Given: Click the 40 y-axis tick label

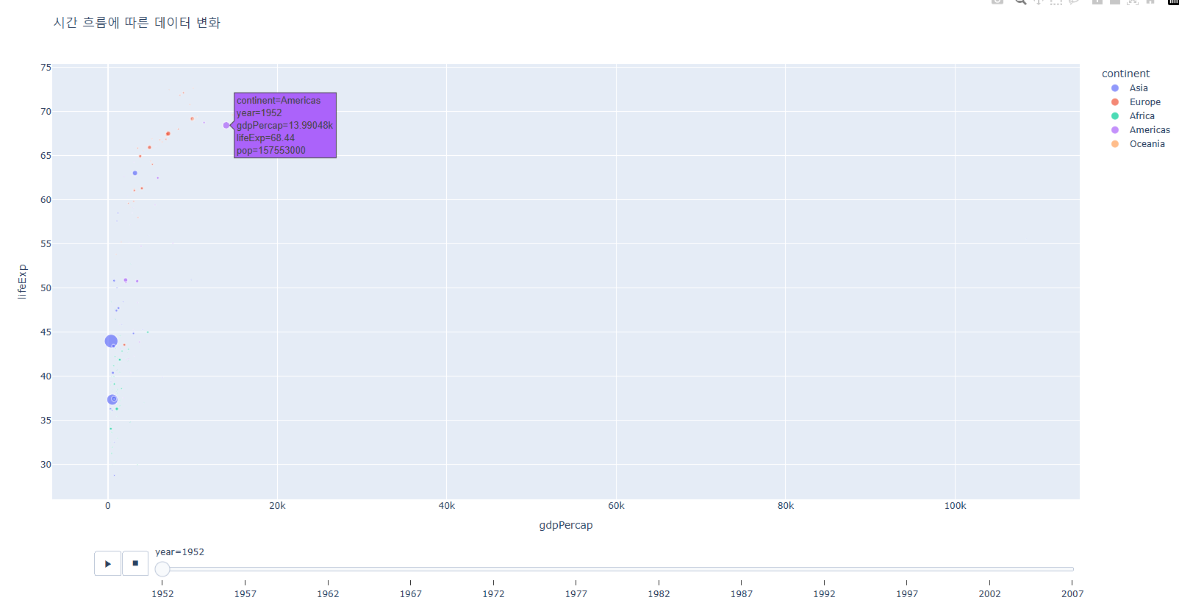Looking at the screenshot, I should [x=46, y=376].
